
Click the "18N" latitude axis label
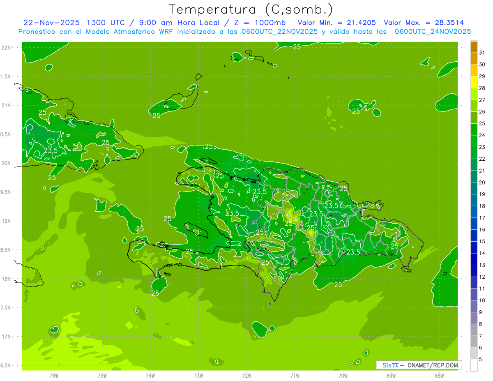(x=6, y=279)
